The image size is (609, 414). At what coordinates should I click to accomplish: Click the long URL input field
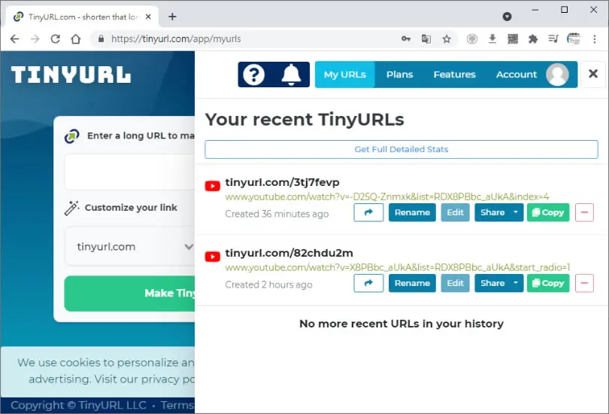(130, 172)
